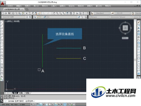Select the Trim modify tool
Viewport: 141px width, 106px height.
pos(139,49)
